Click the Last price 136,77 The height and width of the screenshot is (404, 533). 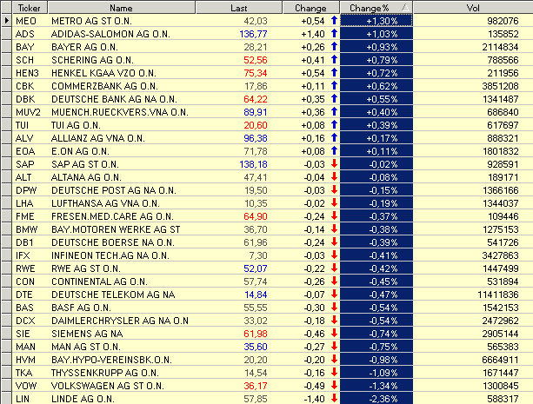pos(253,34)
